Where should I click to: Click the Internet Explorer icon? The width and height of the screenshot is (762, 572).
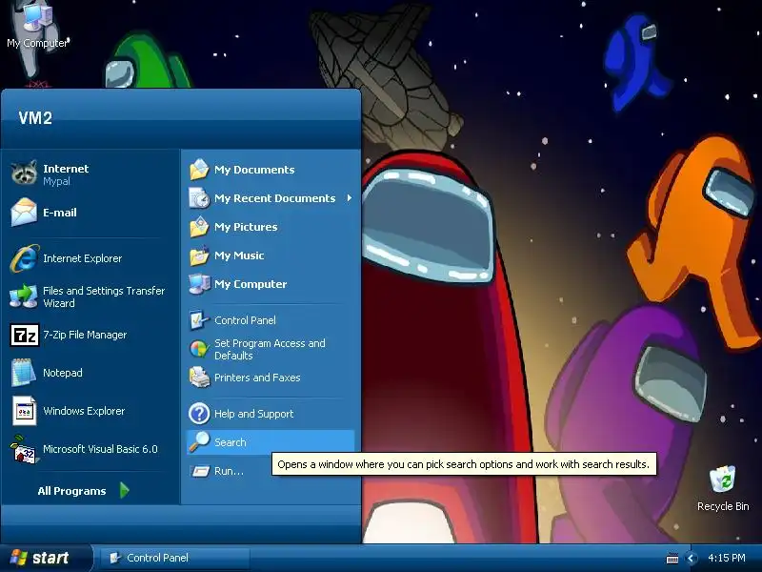point(24,258)
